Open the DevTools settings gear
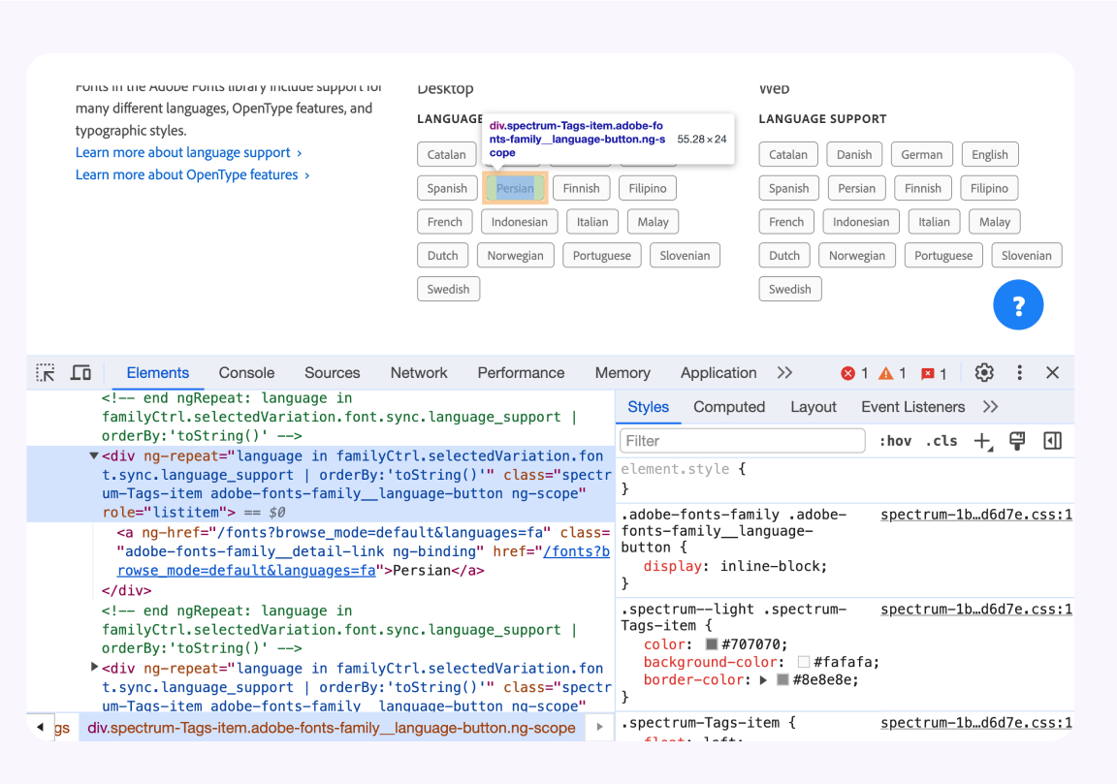1117x784 pixels. 984,372
